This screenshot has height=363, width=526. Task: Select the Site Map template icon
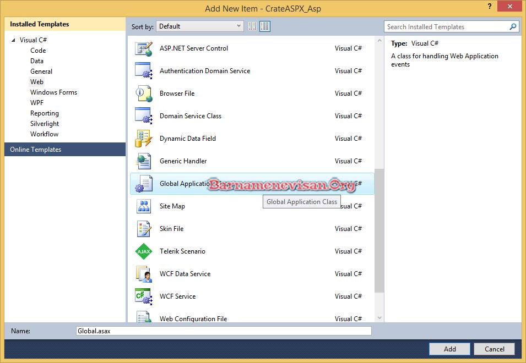[143, 206]
